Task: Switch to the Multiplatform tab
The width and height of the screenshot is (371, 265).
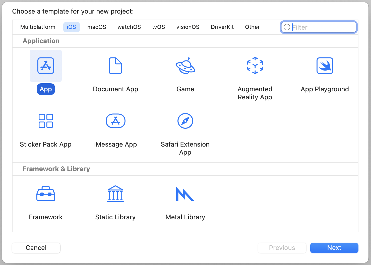Action: click(x=38, y=27)
